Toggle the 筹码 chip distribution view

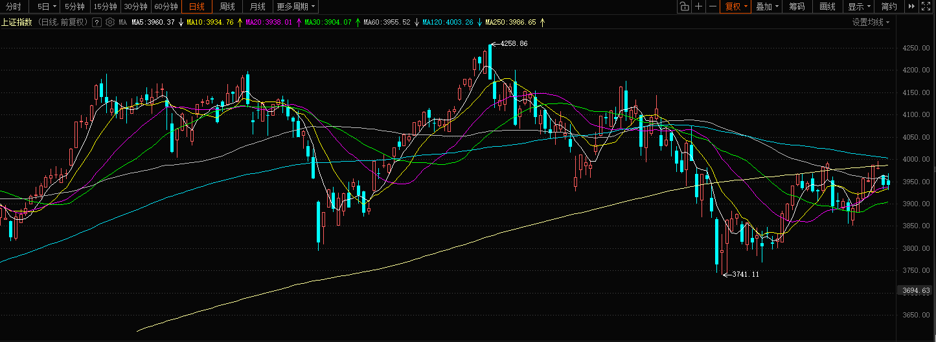pyautogui.click(x=797, y=6)
